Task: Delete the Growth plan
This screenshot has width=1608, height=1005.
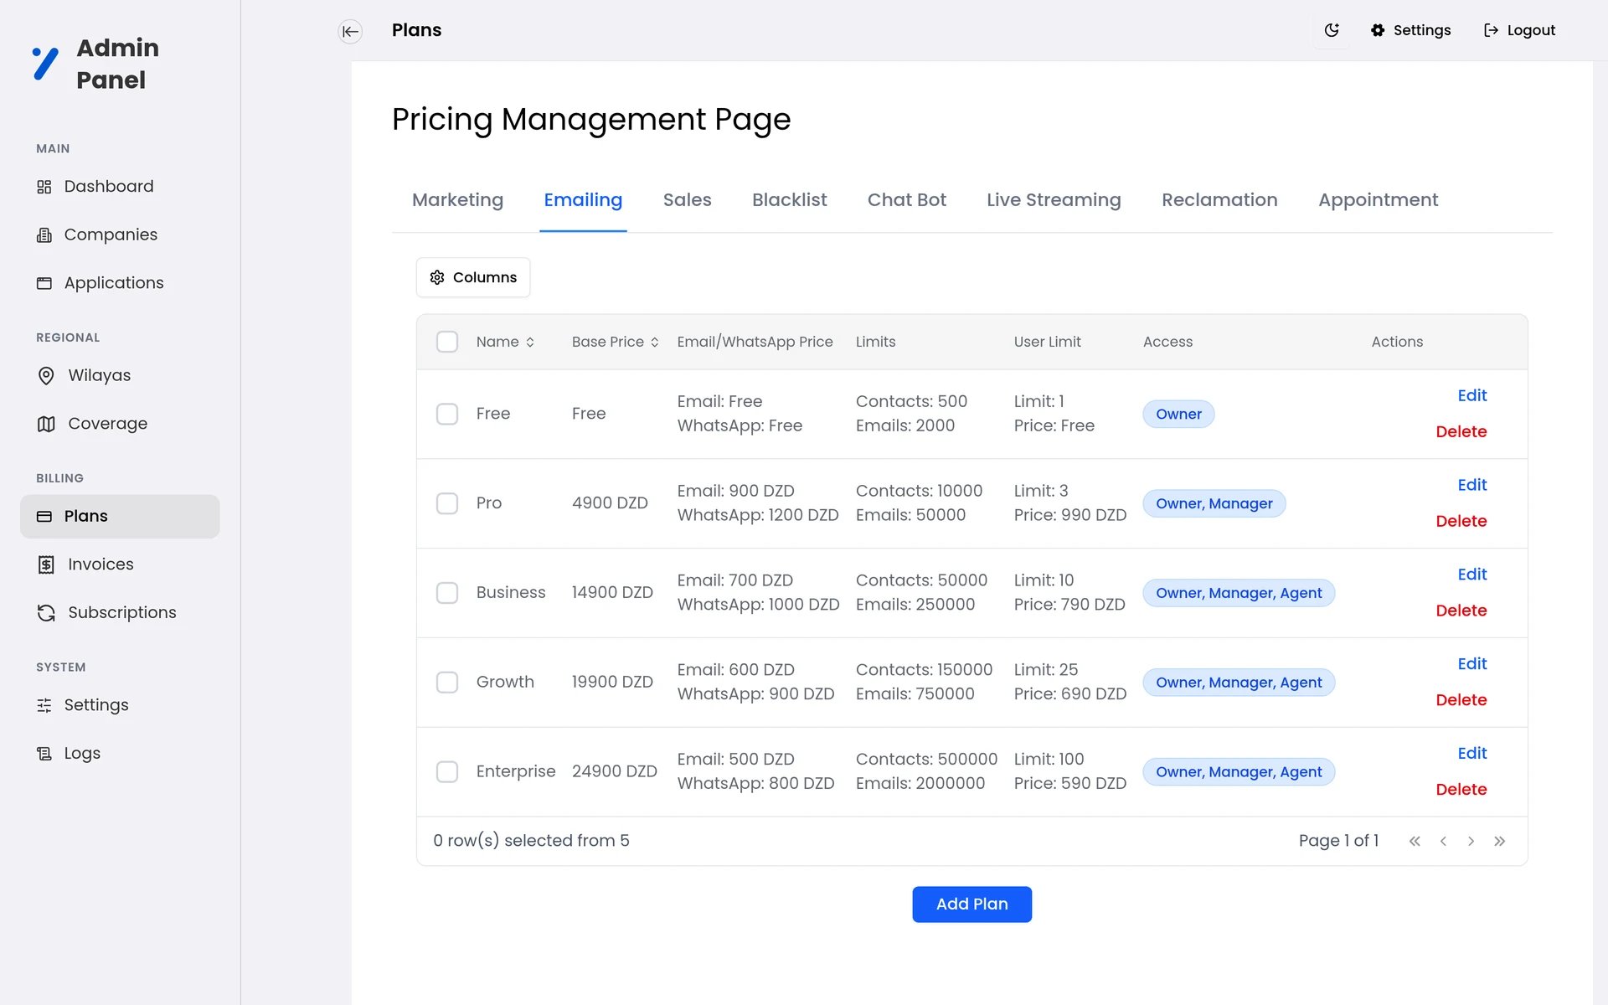Action: click(1461, 700)
